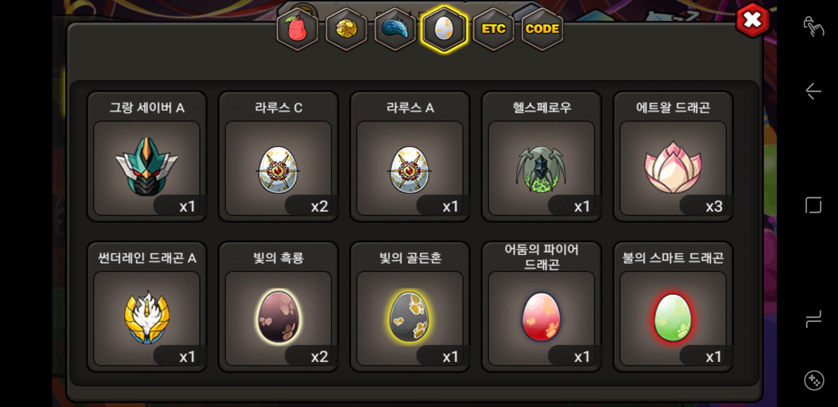The image size is (838, 407).
Task: Tap the touch gesture hand icon
Action: 813,26
